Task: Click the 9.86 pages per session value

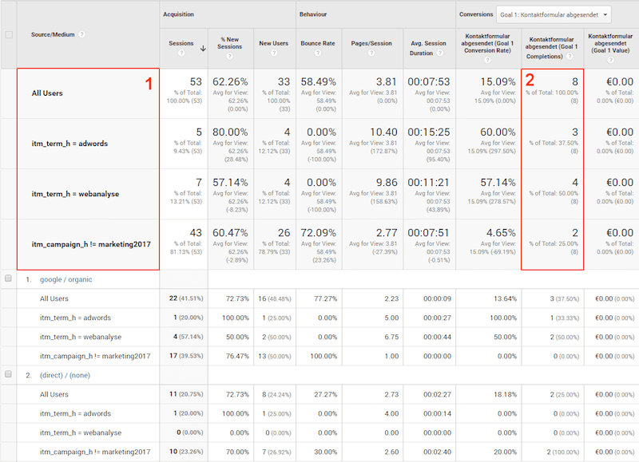Action: pyautogui.click(x=387, y=183)
